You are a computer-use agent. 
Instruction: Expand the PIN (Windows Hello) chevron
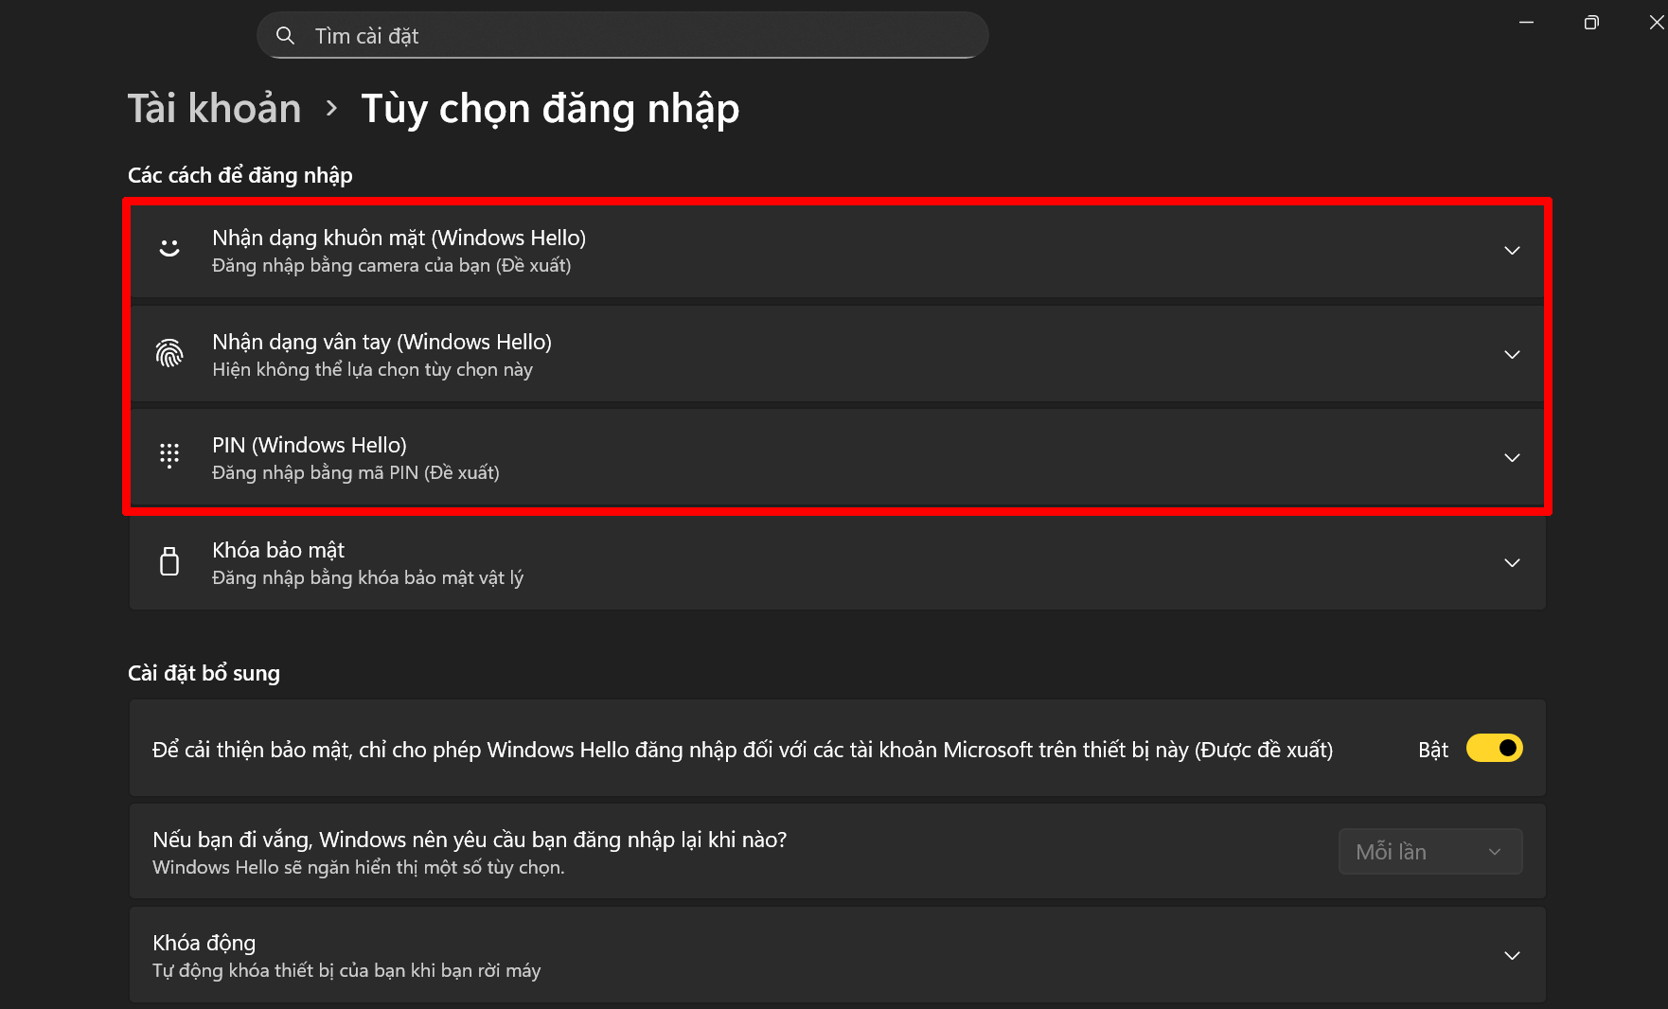[1512, 458]
